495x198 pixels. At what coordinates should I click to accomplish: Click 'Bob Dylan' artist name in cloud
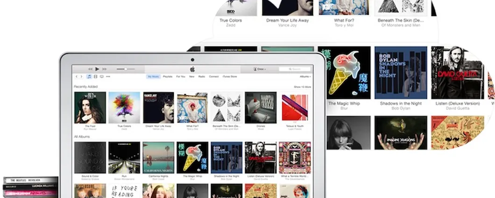pos(401,108)
